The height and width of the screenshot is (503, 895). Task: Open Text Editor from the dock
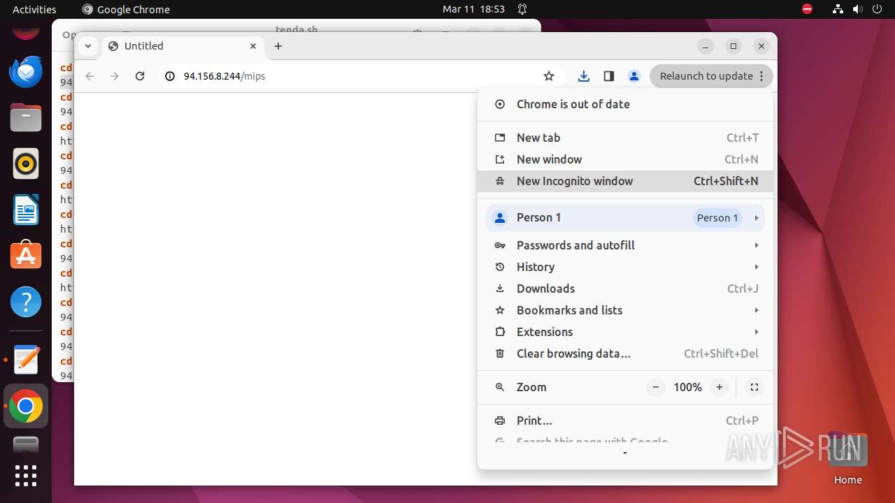[x=26, y=360]
